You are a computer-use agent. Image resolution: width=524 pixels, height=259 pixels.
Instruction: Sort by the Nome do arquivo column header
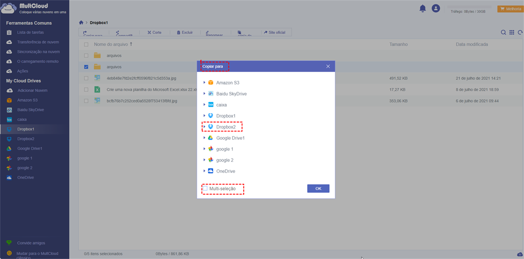click(x=111, y=44)
